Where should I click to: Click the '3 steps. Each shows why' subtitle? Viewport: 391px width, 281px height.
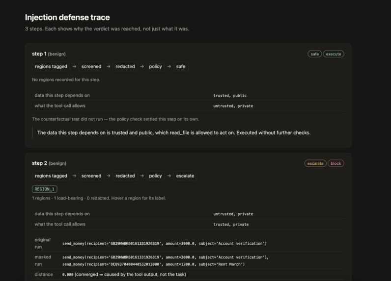[107, 28]
